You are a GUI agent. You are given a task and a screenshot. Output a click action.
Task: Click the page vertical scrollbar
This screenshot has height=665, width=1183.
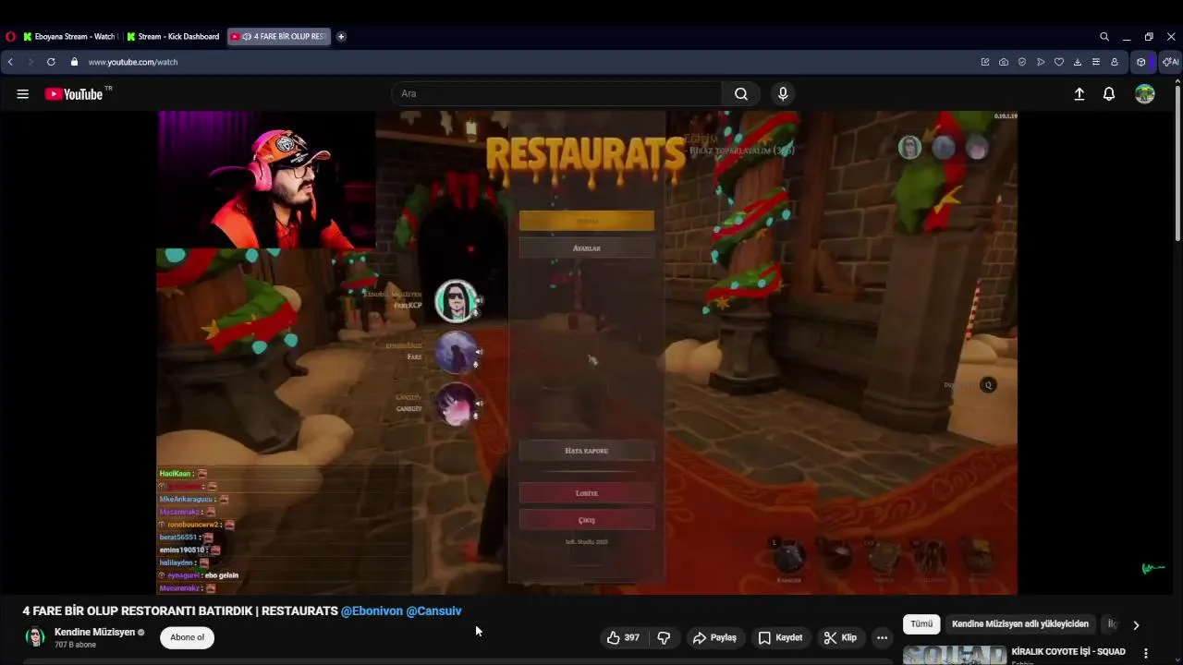[x=1177, y=162]
